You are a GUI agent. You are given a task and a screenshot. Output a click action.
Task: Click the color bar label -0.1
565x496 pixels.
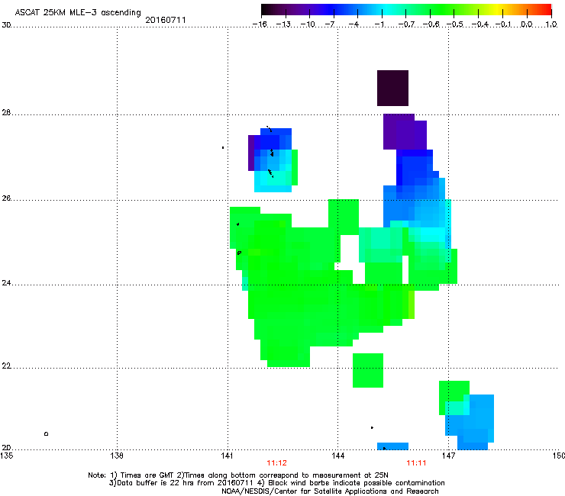pos(503,24)
